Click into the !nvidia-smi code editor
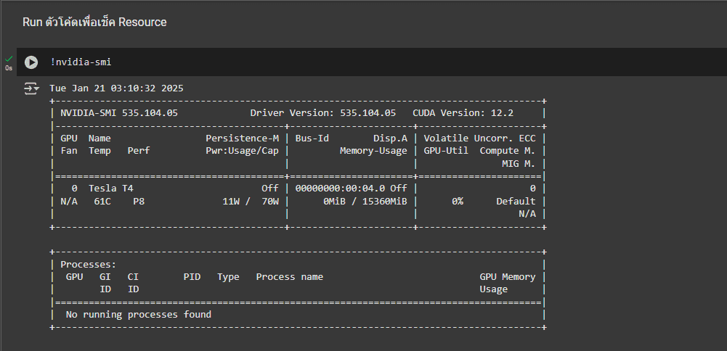The height and width of the screenshot is (351, 727). (x=291, y=62)
